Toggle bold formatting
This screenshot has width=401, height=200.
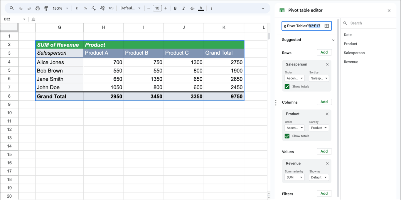pos(175,8)
